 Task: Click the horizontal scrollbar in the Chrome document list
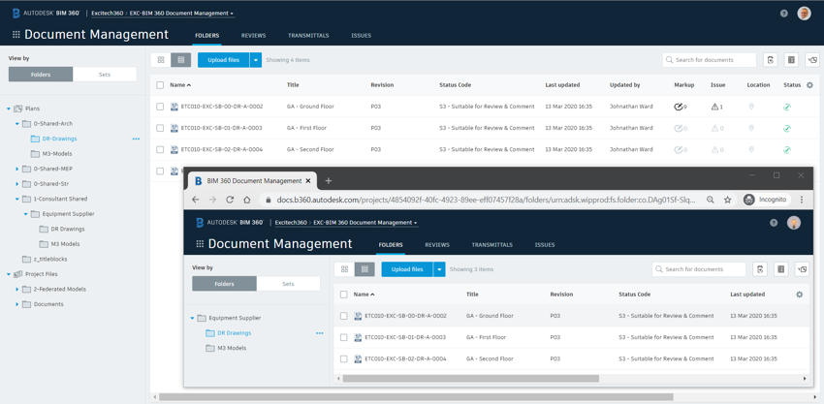(x=468, y=379)
